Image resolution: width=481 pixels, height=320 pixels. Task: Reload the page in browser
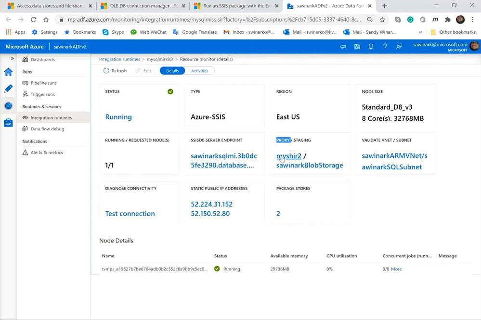[33, 20]
